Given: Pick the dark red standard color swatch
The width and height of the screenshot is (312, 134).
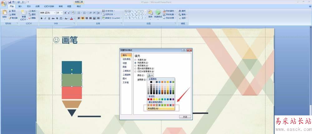Looking at the screenshot, I should (x=149, y=99).
